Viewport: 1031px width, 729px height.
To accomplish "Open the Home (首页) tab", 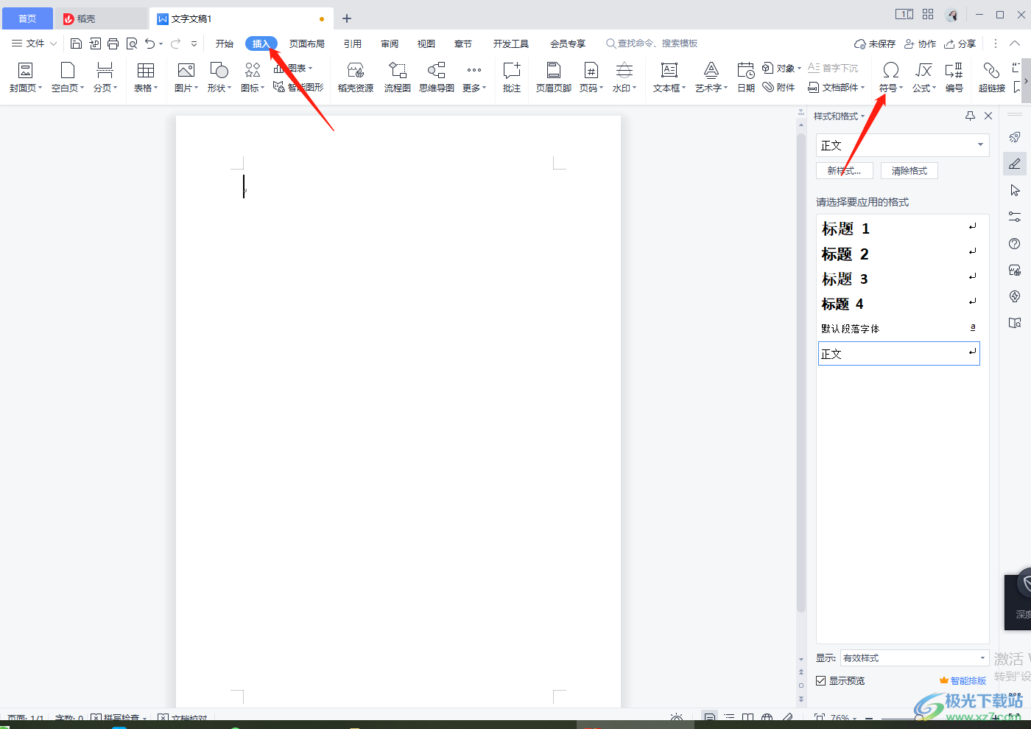I will coord(27,18).
